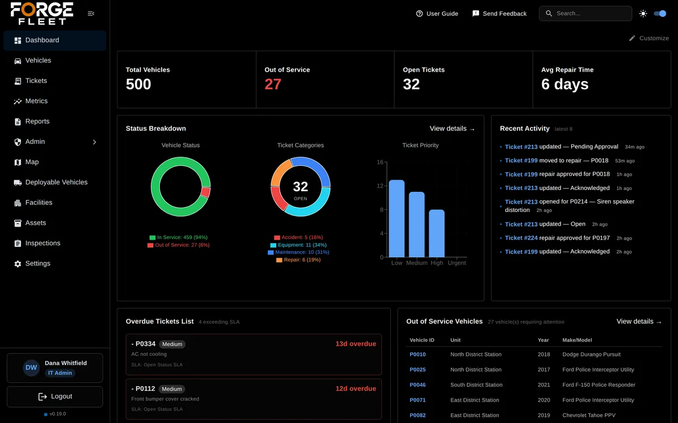Click Dodge Durango Pursuit cell

point(592,355)
